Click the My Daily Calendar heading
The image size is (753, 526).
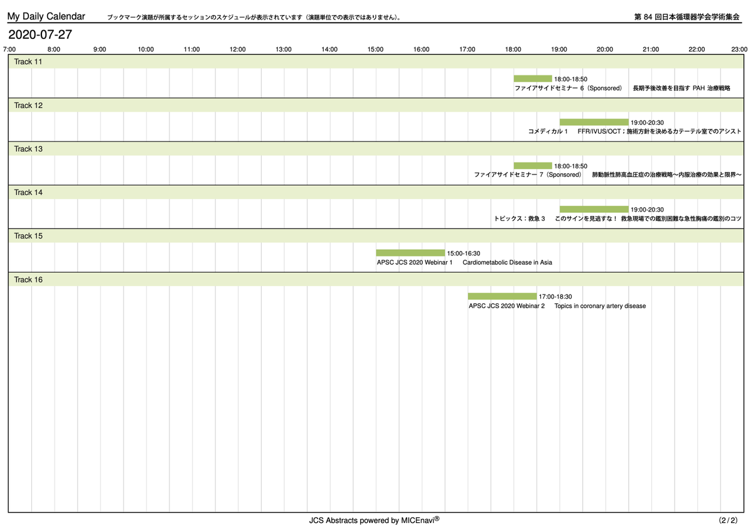46,16
